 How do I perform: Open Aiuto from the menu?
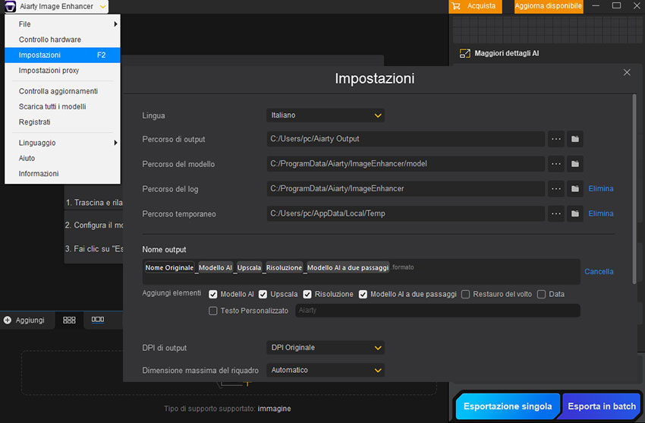pyautogui.click(x=62, y=158)
